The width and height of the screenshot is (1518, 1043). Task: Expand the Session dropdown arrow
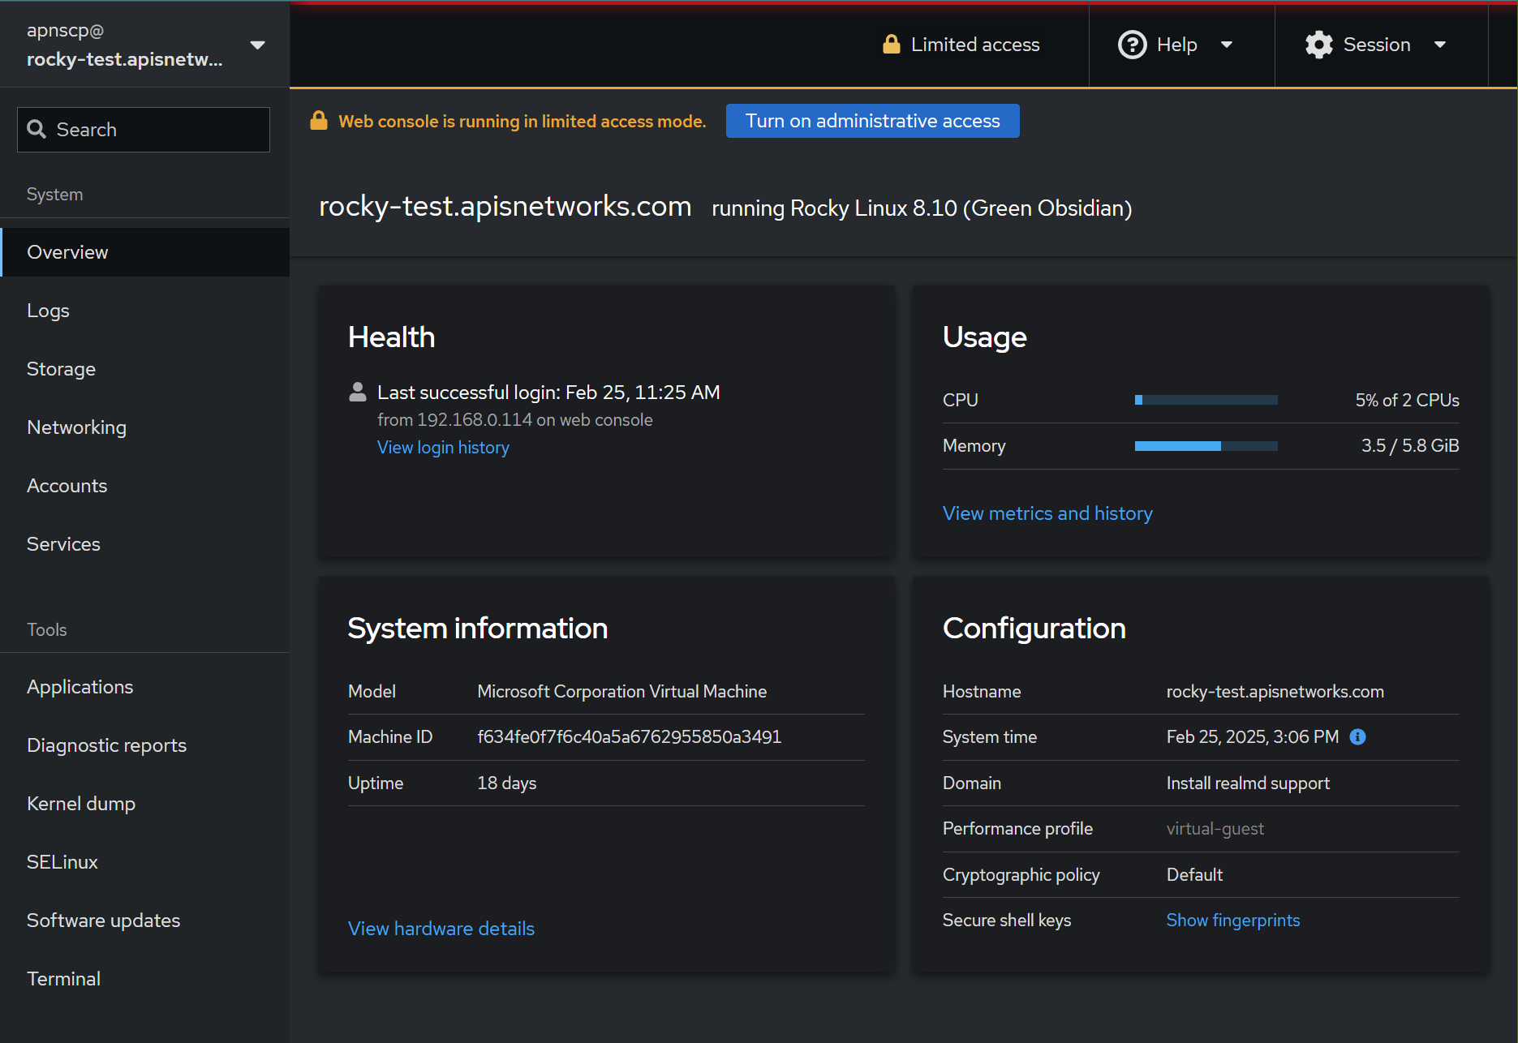1440,45
